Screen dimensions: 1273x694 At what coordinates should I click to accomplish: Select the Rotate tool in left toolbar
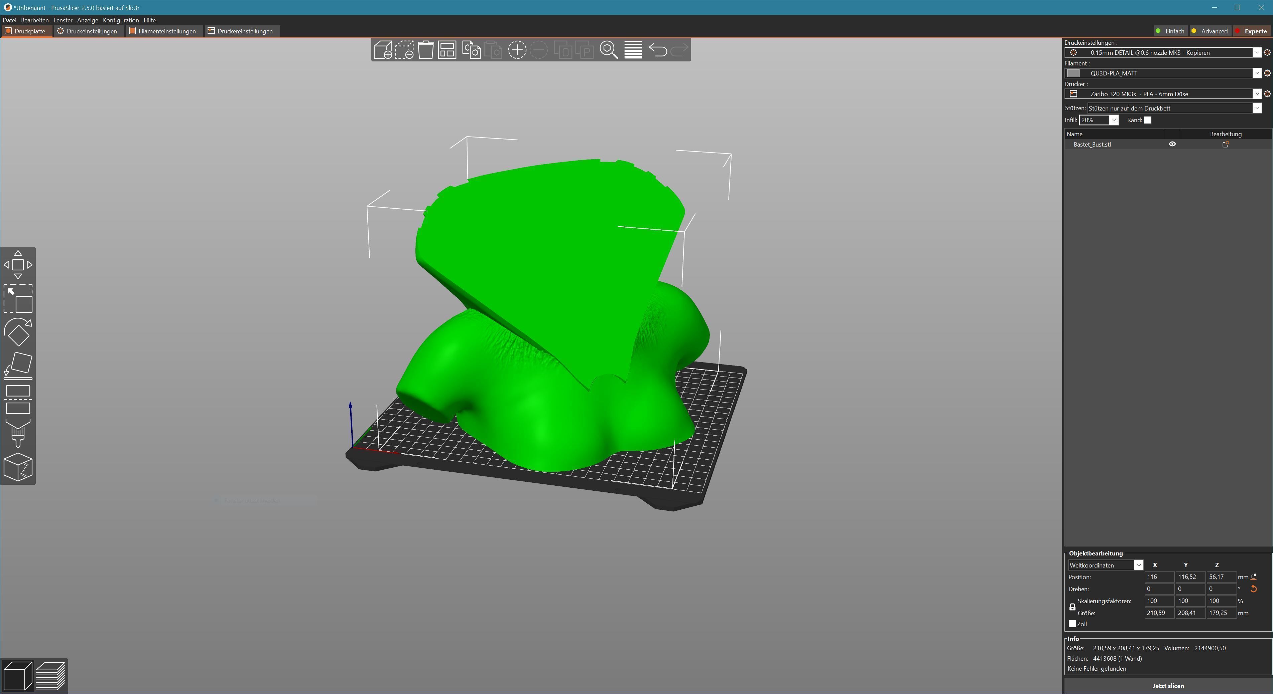click(18, 332)
